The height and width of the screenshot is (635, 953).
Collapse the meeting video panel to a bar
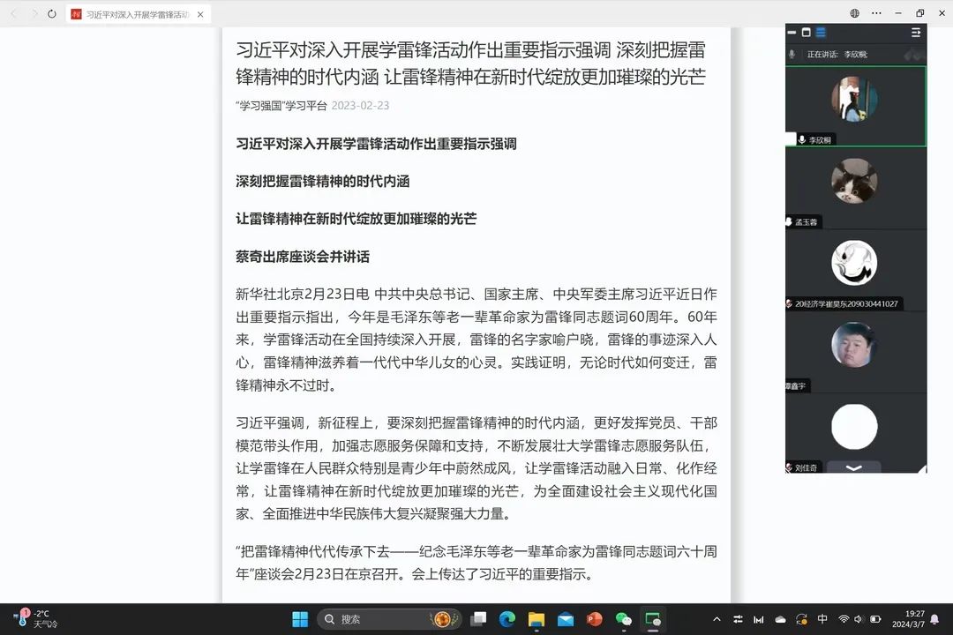click(792, 33)
